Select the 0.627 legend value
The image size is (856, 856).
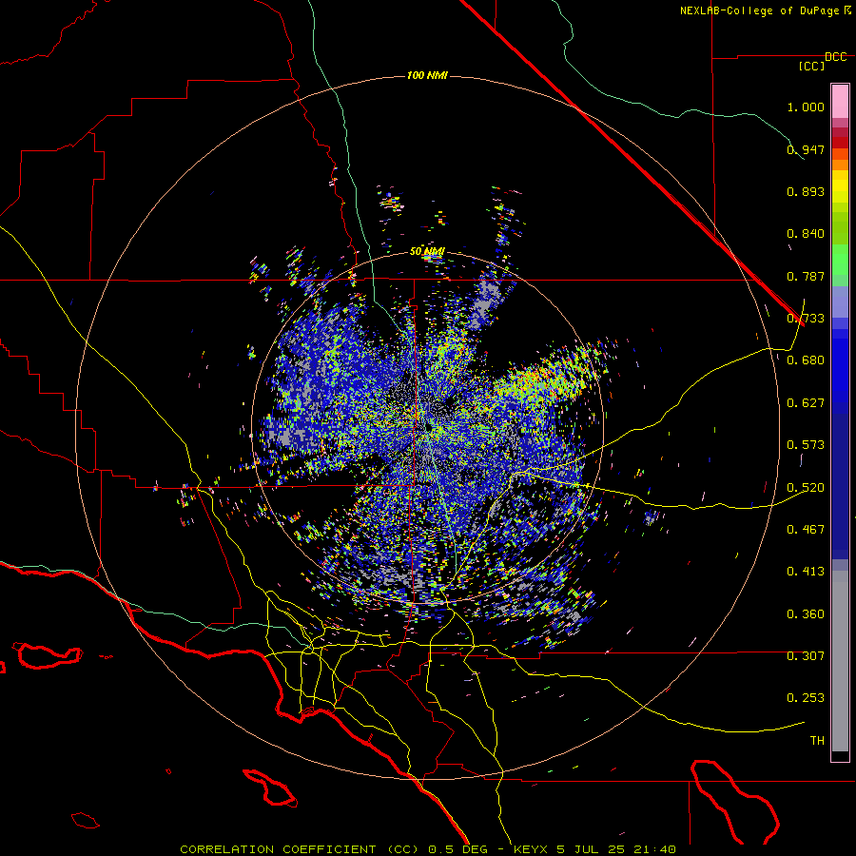806,403
